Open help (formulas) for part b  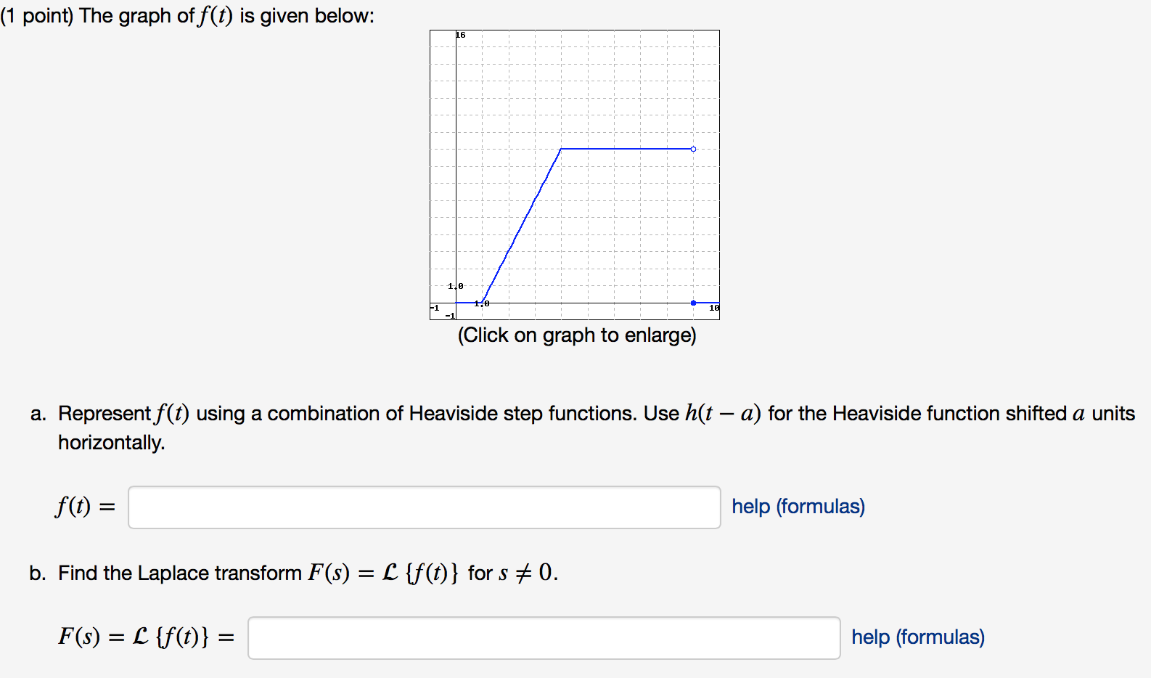click(x=917, y=637)
